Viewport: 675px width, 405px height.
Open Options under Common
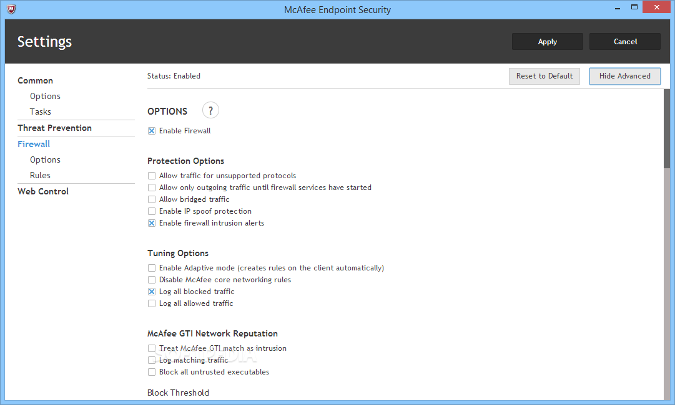click(45, 96)
